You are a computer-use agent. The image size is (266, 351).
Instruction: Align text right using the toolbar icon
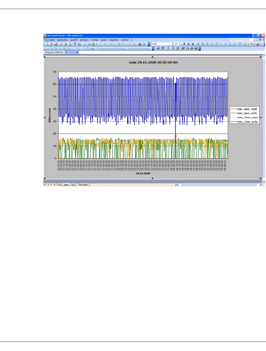coord(207,44)
